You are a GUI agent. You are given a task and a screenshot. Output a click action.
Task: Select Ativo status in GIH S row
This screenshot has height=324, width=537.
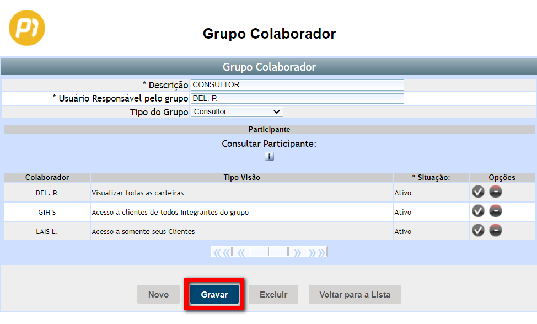(x=431, y=213)
